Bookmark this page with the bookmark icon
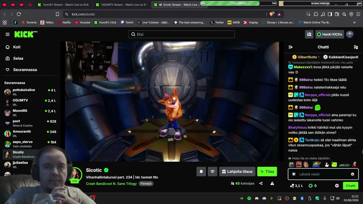The height and width of the screenshot is (204, 363). [x=58, y=14]
